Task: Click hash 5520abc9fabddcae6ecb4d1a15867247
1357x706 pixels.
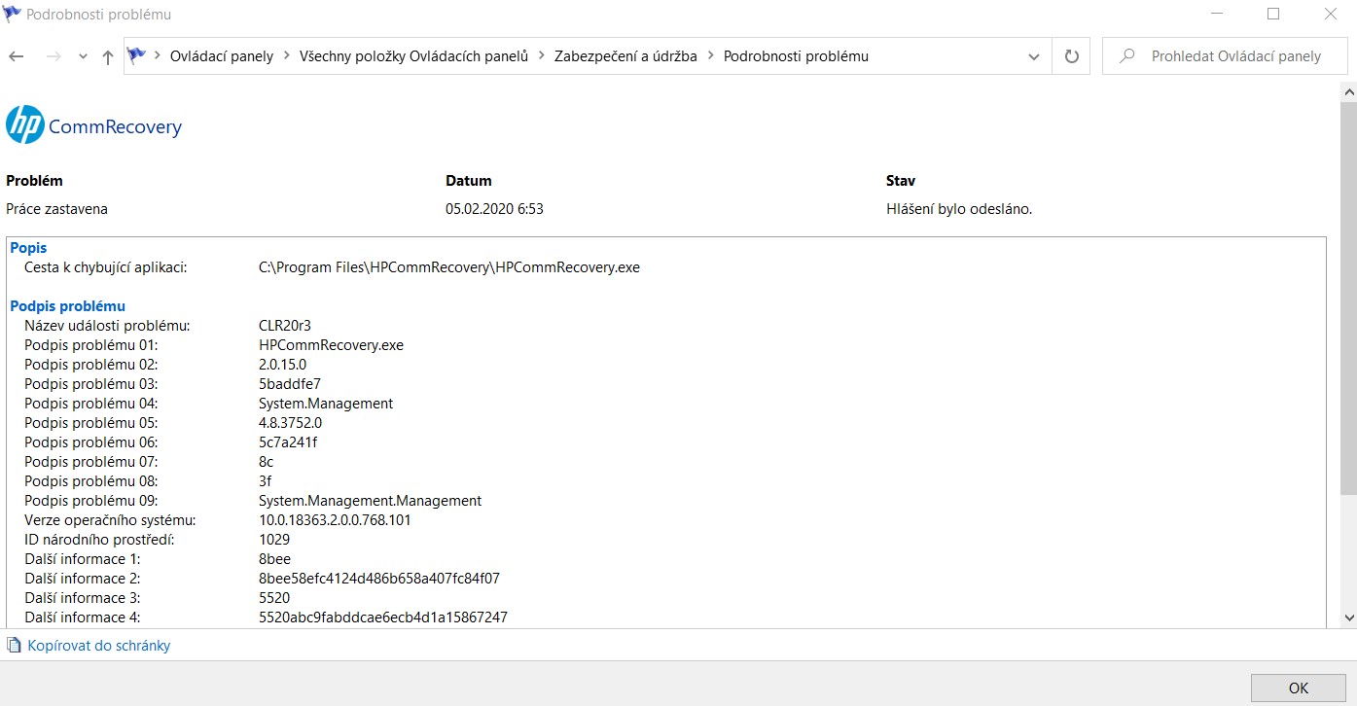Action: point(383,618)
